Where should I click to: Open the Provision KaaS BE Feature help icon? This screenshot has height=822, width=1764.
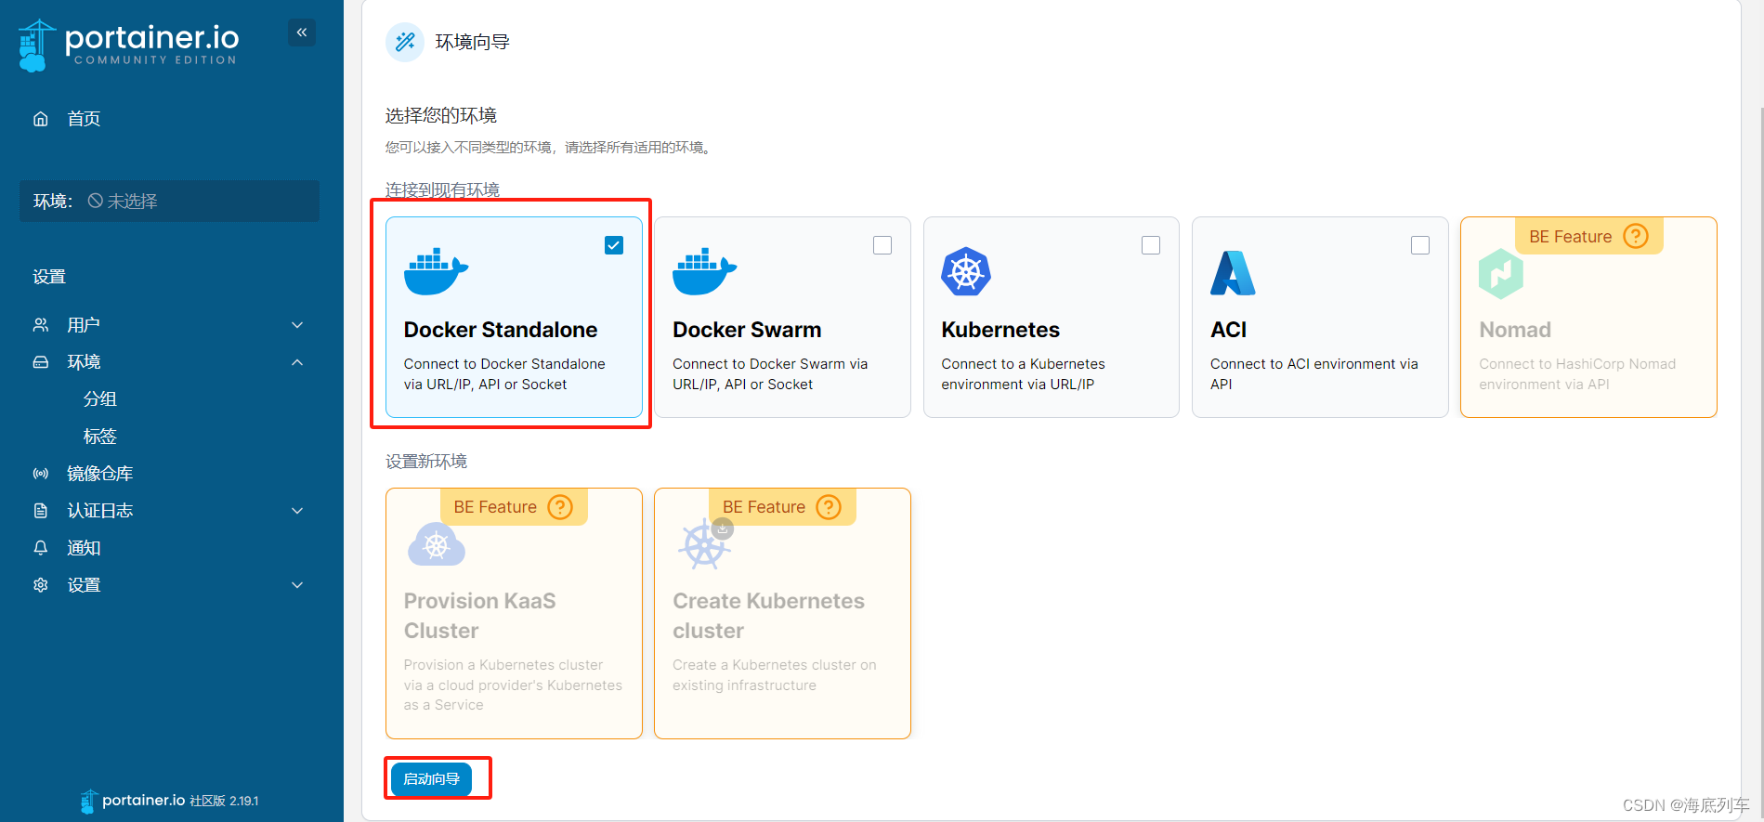click(560, 507)
